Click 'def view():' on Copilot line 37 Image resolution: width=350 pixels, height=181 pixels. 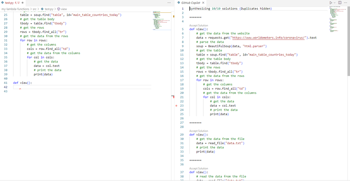click(x=199, y=172)
